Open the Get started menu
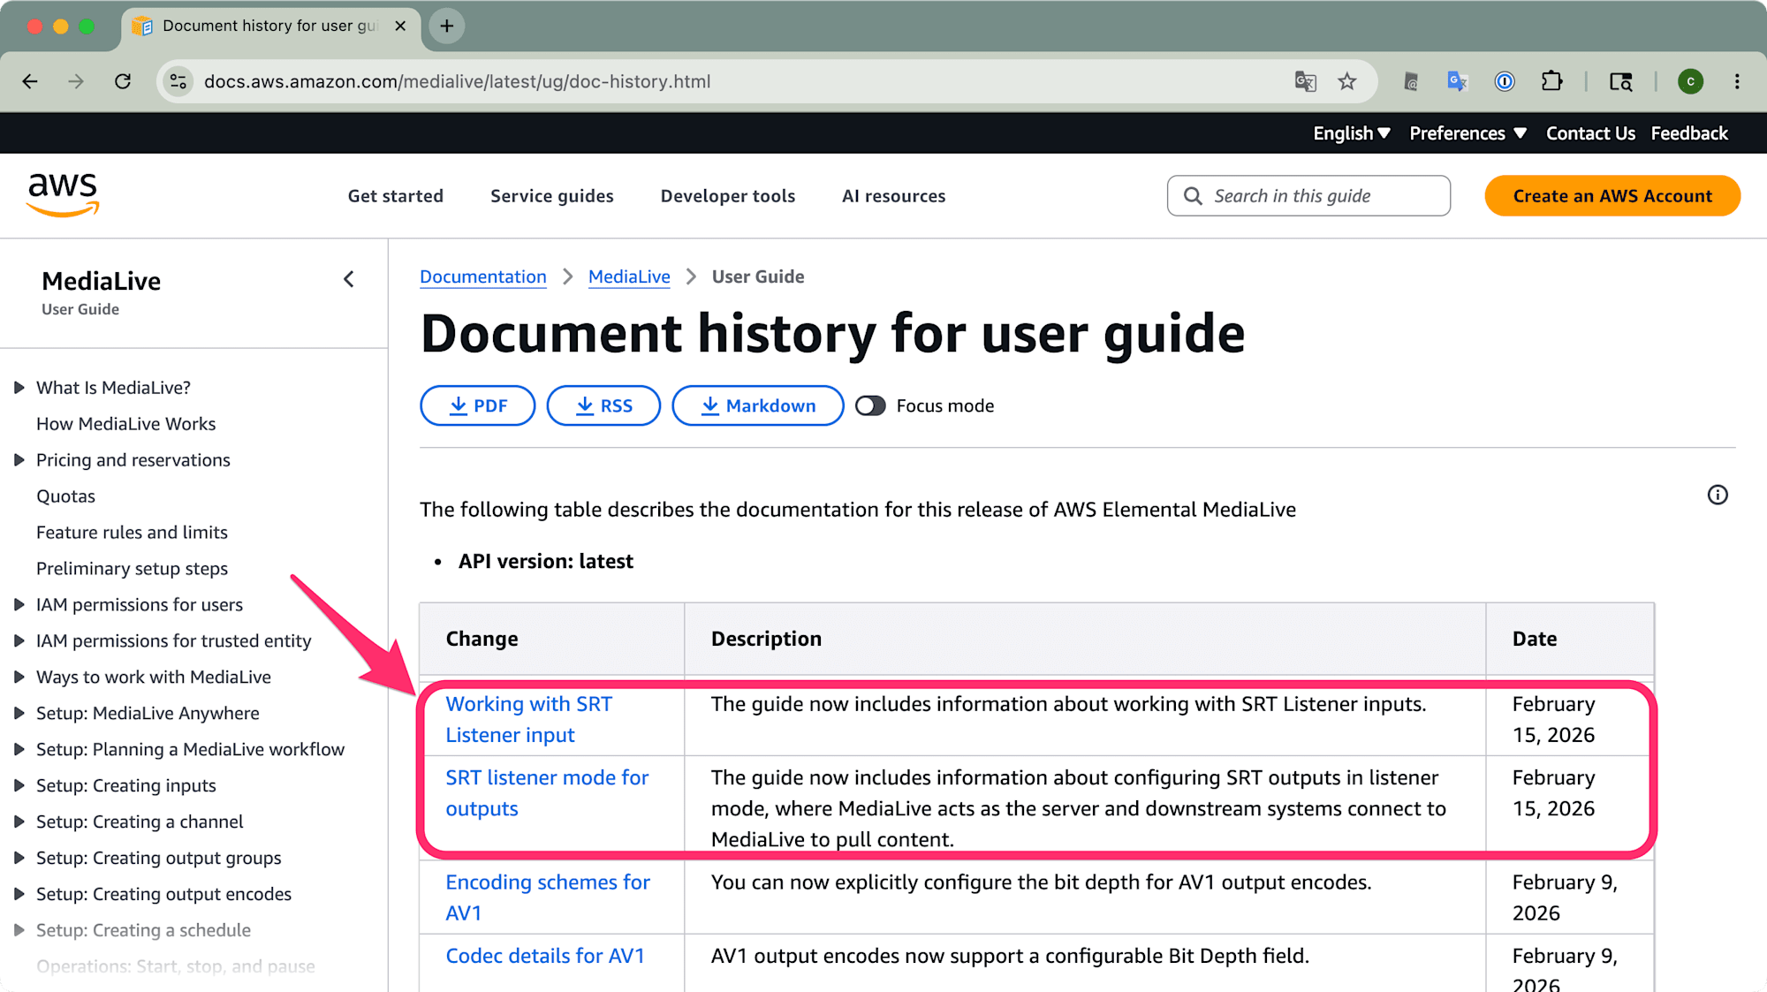Screen dimensions: 1767x992 (x=396, y=196)
